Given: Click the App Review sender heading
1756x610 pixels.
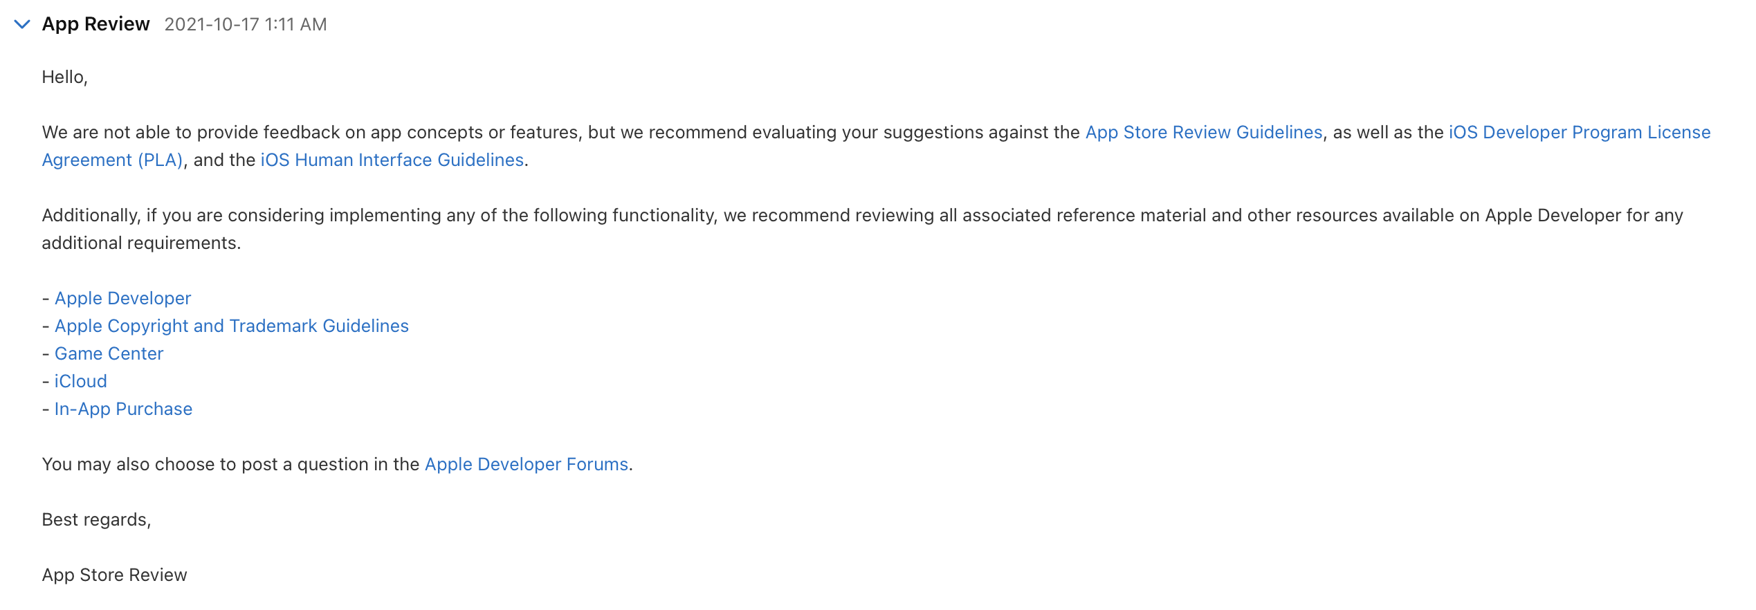Looking at the screenshot, I should pyautogui.click(x=95, y=24).
